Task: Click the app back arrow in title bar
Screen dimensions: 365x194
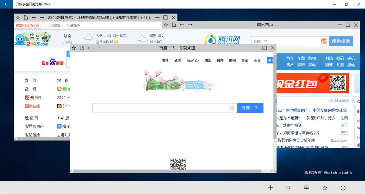Action: [6, 4]
